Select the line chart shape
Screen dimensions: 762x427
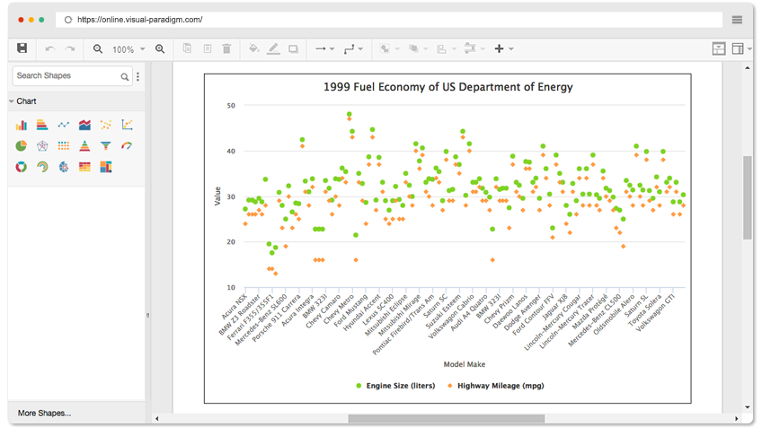point(64,126)
